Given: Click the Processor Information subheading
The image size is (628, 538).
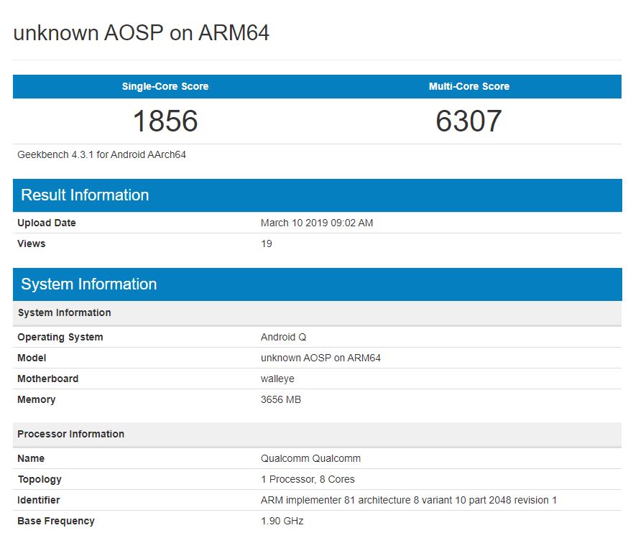Looking at the screenshot, I should [71, 434].
